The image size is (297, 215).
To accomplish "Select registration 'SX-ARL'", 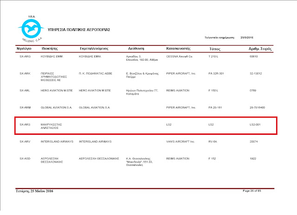I will pyautogui.click(x=25, y=90).
